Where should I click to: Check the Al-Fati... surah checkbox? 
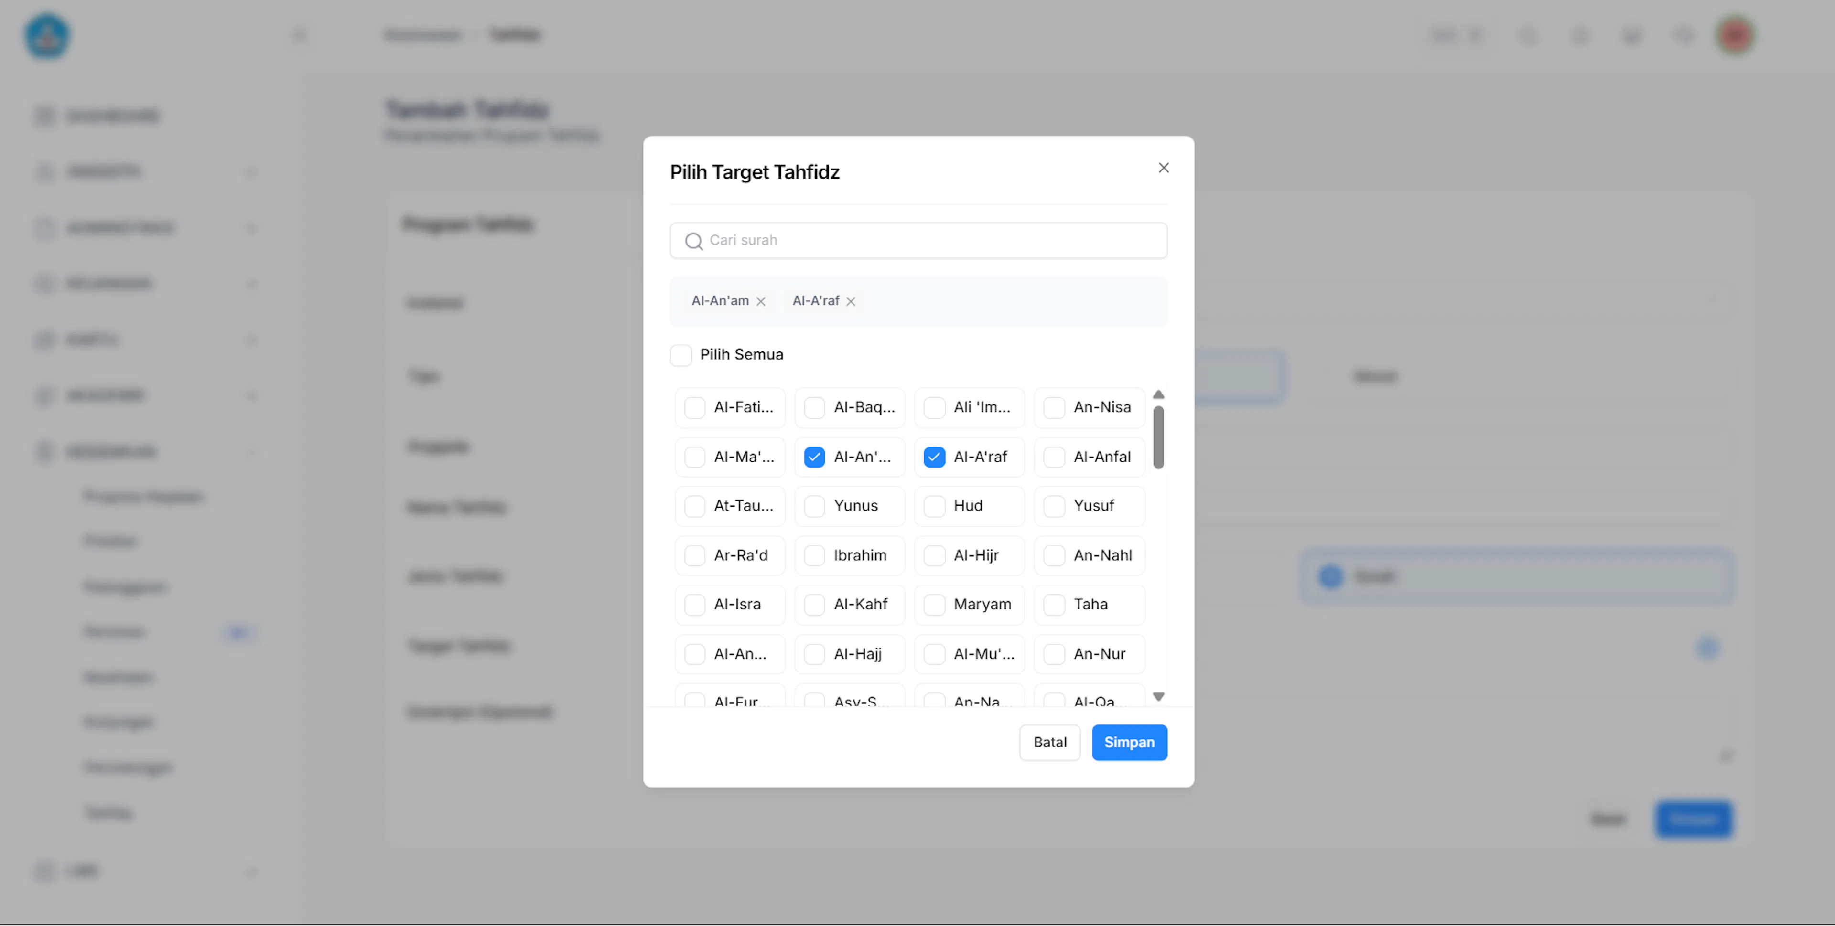click(x=694, y=408)
